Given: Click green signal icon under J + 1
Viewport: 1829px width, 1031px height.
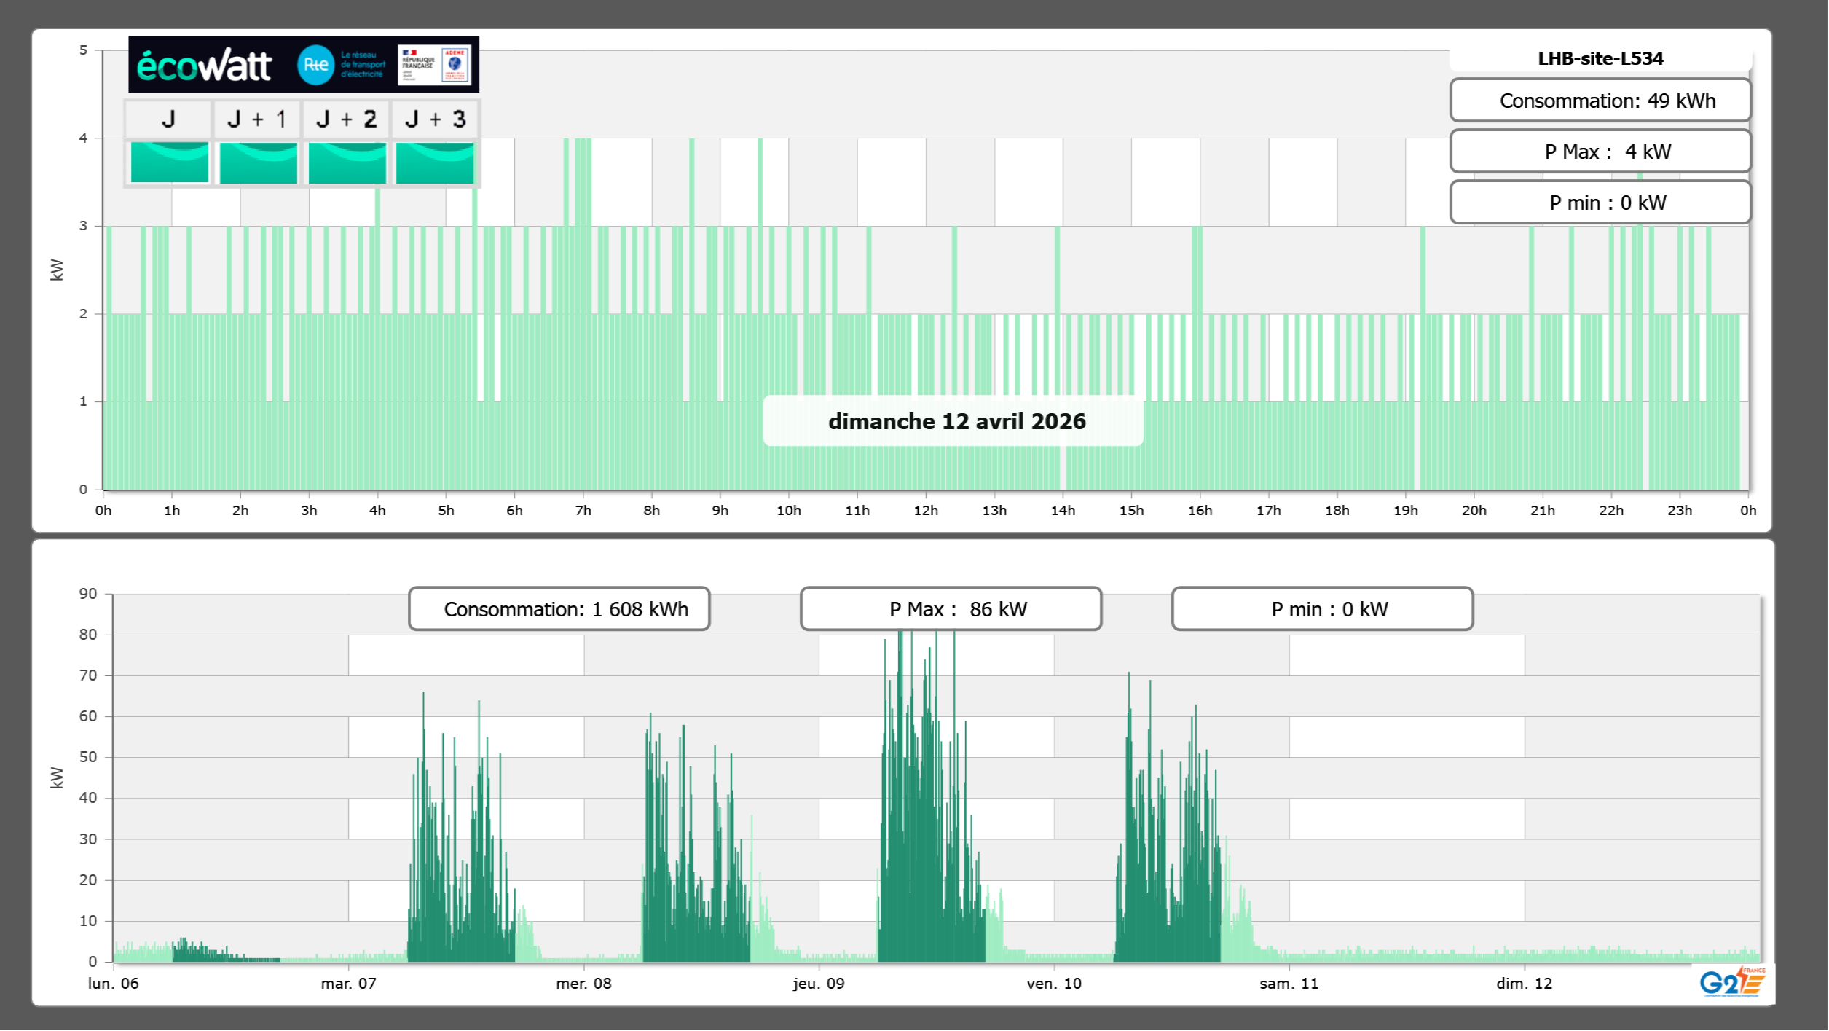Looking at the screenshot, I should coord(259,162).
